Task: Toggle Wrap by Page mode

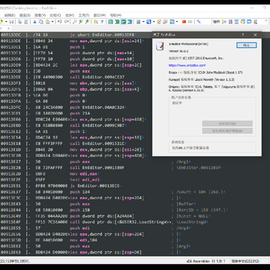Action: (x=130, y=22)
